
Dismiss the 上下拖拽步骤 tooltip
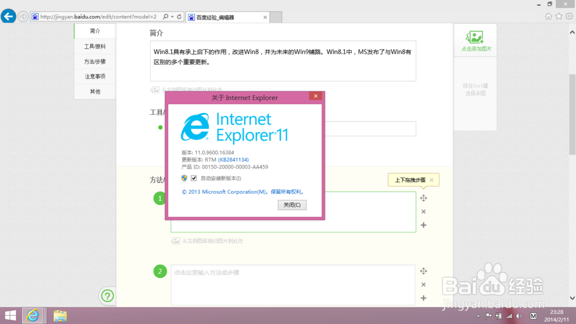(431, 180)
